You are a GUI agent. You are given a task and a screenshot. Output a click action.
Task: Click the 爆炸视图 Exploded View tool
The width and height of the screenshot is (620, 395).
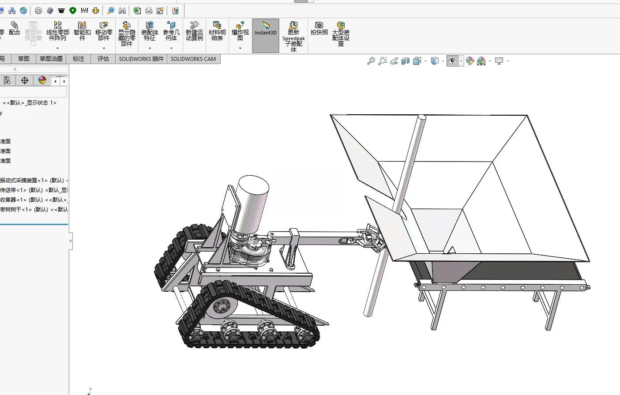pos(240,31)
